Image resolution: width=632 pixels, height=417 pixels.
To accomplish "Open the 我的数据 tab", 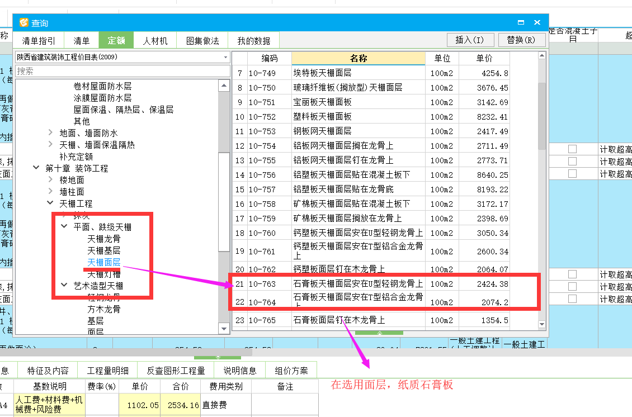I will point(253,41).
